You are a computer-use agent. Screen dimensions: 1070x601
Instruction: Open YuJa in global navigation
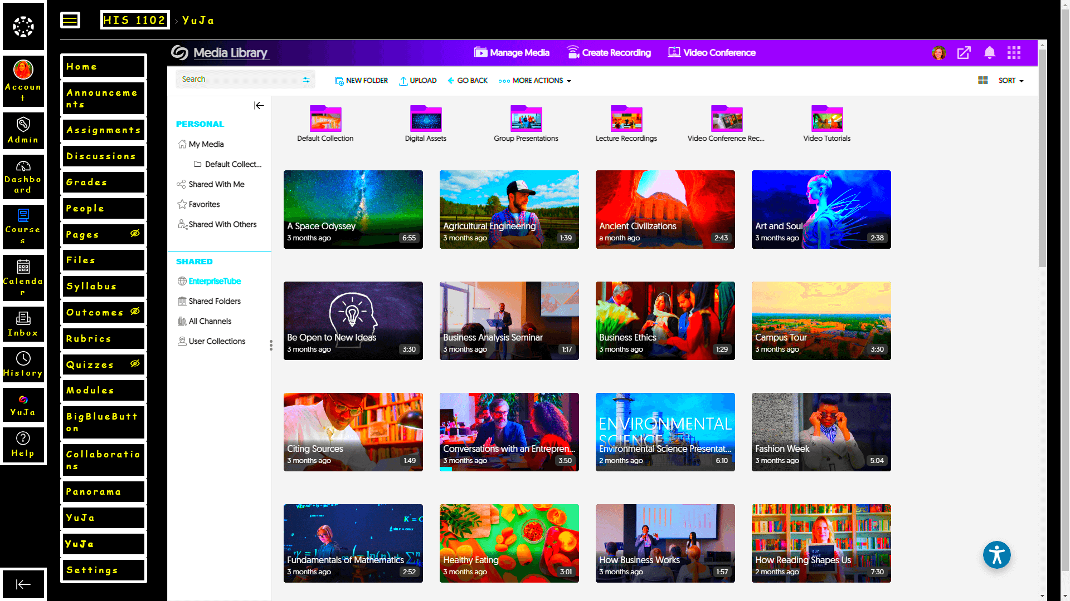(23, 405)
